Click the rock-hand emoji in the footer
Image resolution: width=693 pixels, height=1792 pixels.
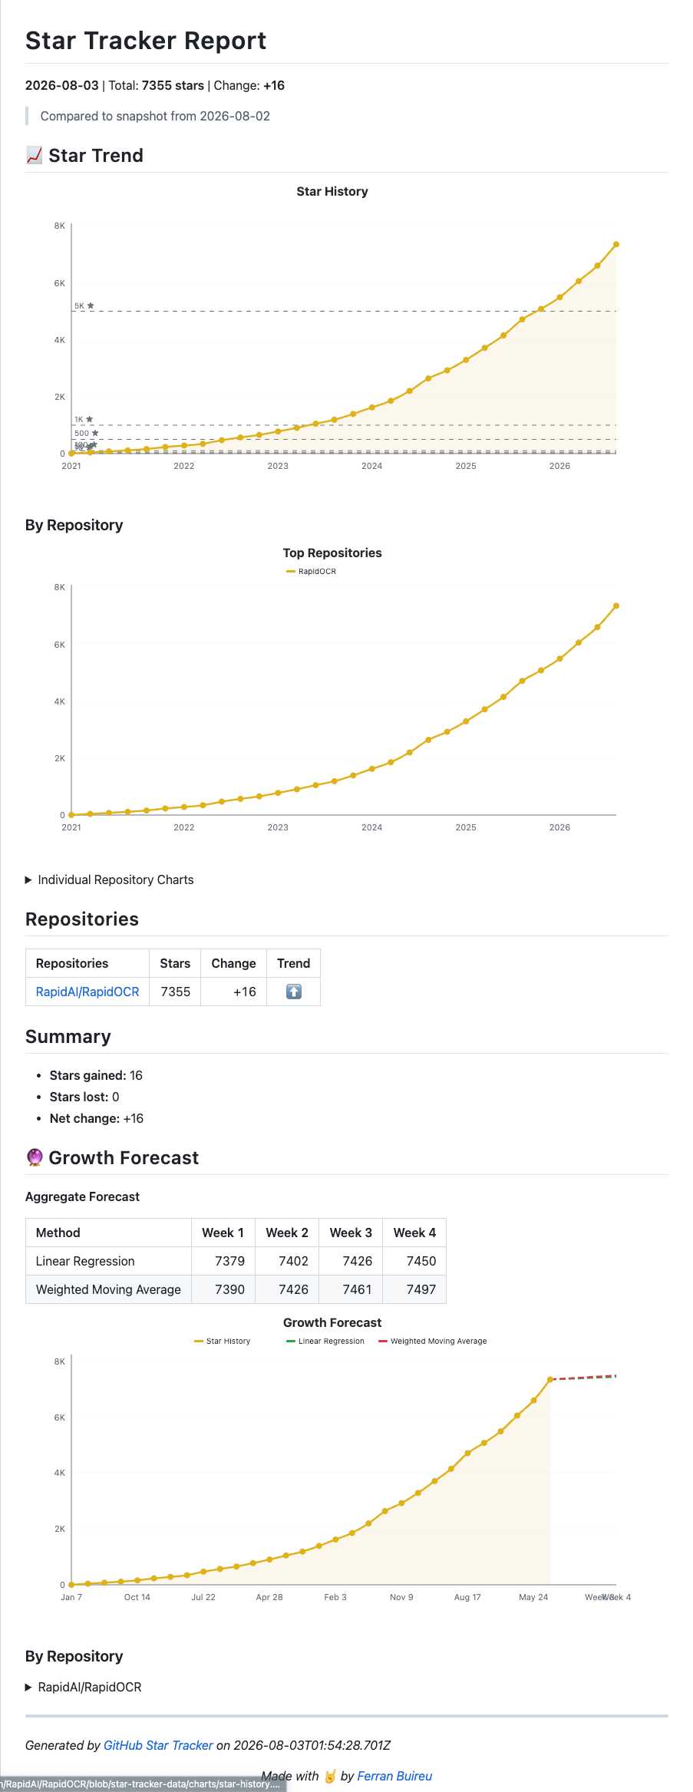click(330, 1776)
